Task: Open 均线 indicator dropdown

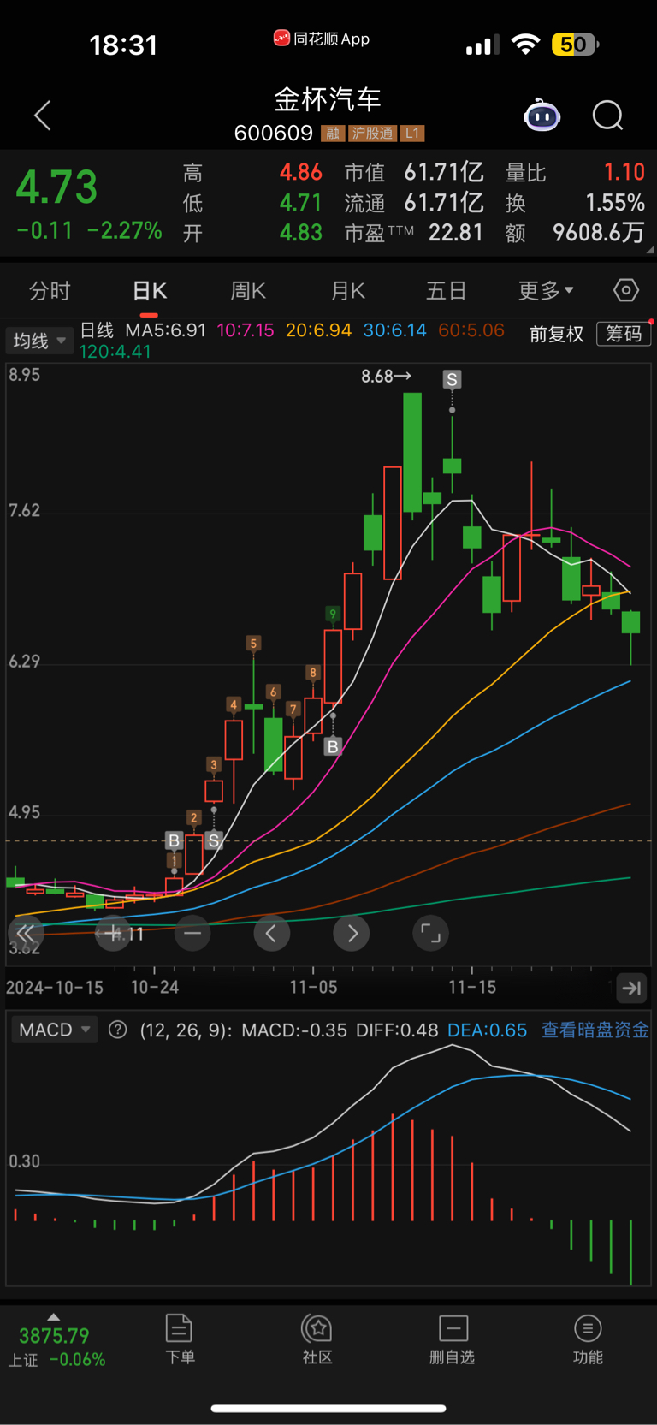Action: [x=38, y=341]
